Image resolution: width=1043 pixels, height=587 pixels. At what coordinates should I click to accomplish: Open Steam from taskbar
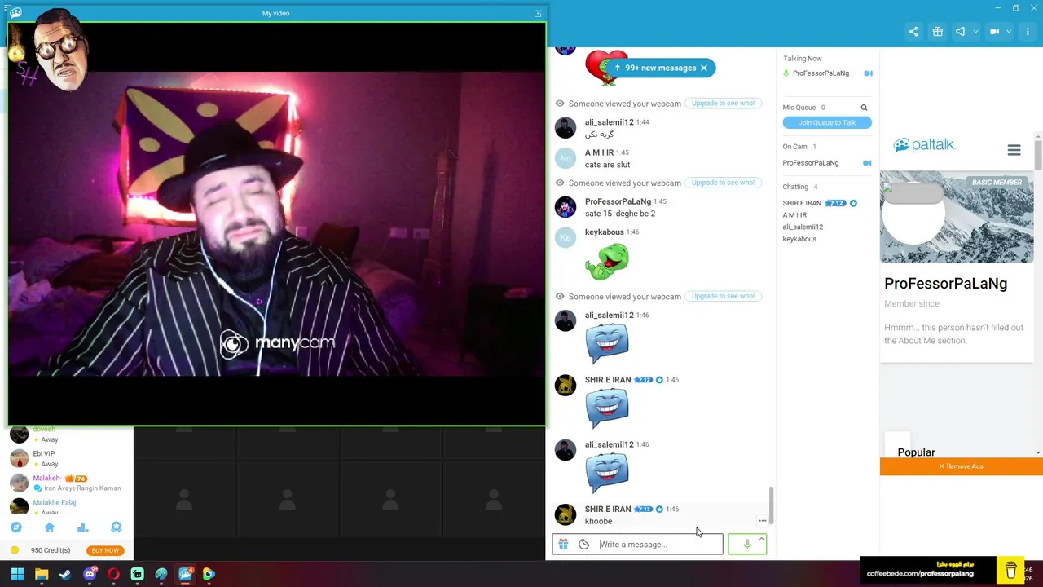[65, 574]
